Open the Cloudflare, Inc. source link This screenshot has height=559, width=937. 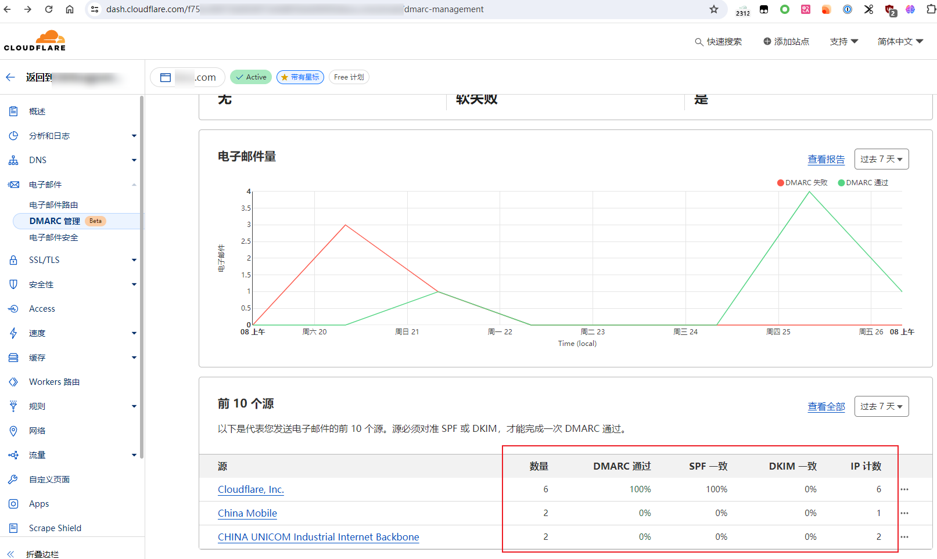click(x=251, y=489)
